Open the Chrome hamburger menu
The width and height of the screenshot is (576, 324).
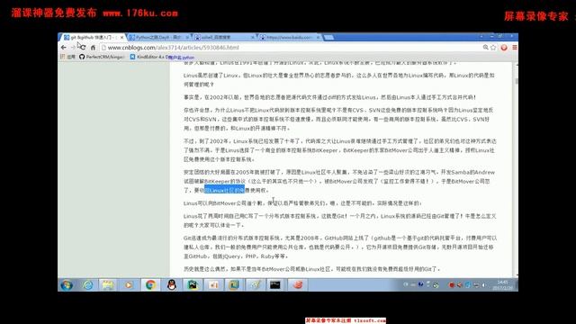point(515,48)
